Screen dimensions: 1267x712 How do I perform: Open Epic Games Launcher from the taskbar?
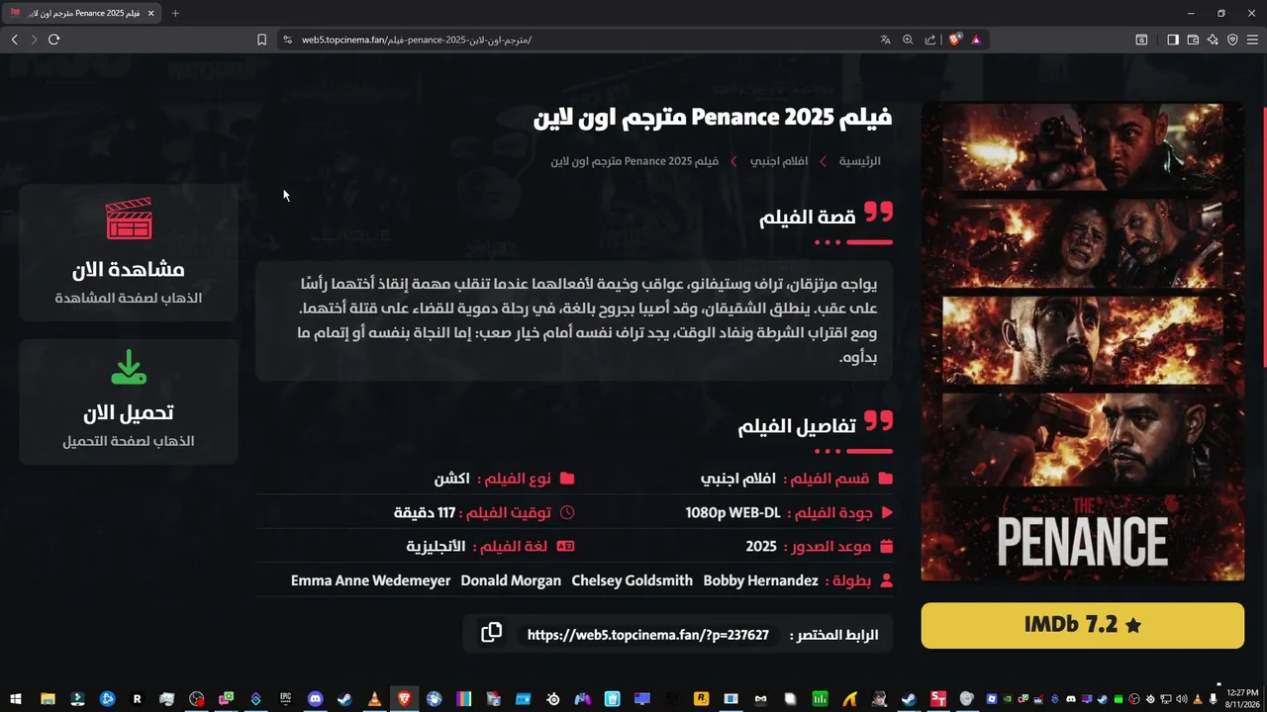(285, 699)
